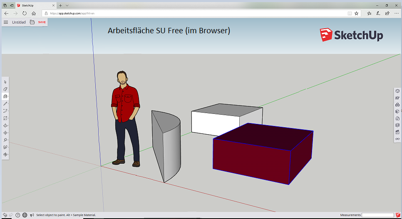This screenshot has width=402, height=219.
Task: Activate the Move tool
Action: [x=5, y=133]
